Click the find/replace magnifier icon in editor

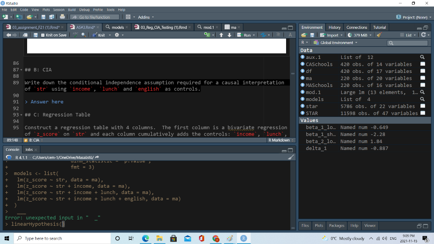pyautogui.click(x=83, y=35)
